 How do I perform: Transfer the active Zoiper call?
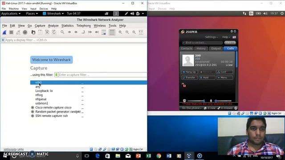point(189,78)
